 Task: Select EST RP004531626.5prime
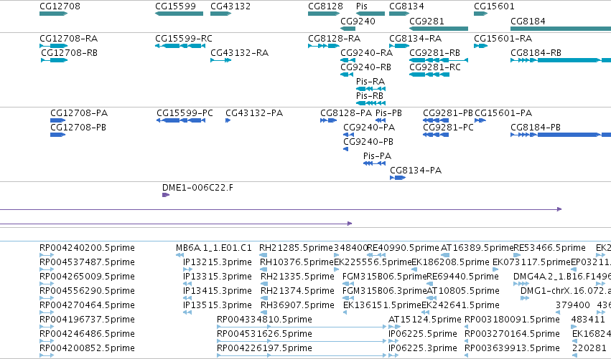tap(302, 342)
